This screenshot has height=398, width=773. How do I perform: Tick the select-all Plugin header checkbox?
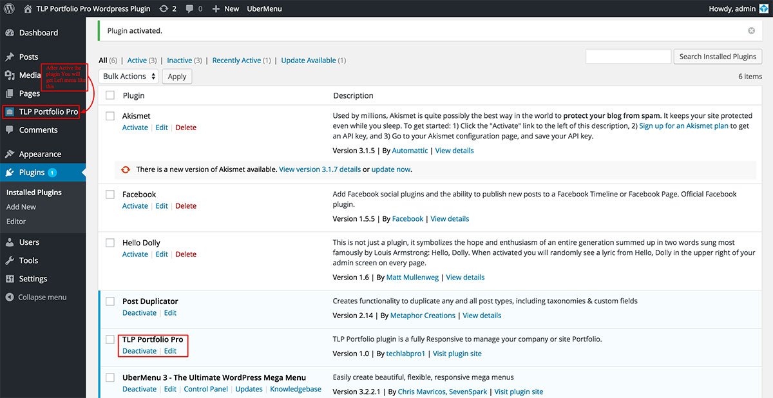pyautogui.click(x=110, y=95)
